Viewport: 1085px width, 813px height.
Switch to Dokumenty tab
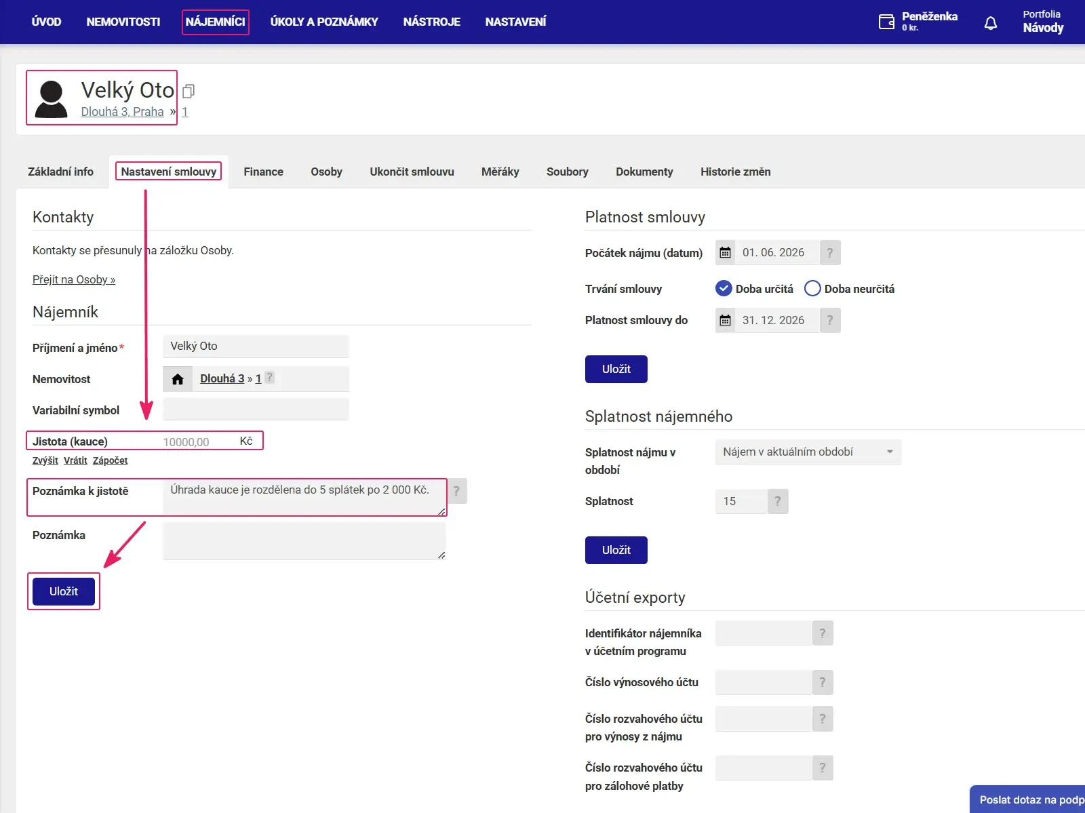click(x=645, y=172)
